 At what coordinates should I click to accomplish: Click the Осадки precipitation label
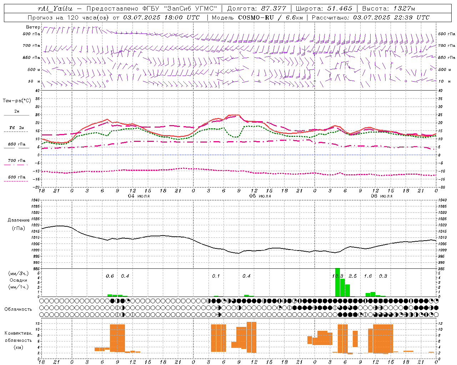click(18, 280)
